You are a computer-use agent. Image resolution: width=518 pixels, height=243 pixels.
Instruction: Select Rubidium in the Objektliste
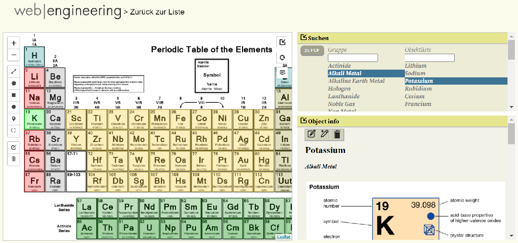click(418, 89)
